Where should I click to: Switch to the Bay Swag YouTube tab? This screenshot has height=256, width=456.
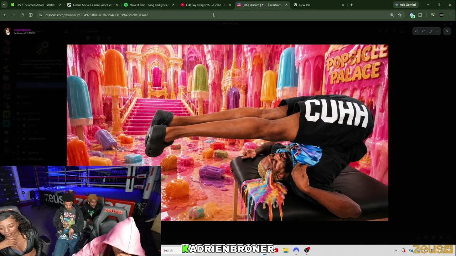click(x=206, y=5)
